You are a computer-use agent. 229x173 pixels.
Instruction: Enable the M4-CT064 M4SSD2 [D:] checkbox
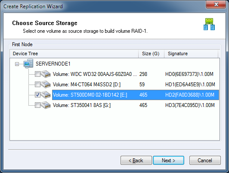pos(37,85)
